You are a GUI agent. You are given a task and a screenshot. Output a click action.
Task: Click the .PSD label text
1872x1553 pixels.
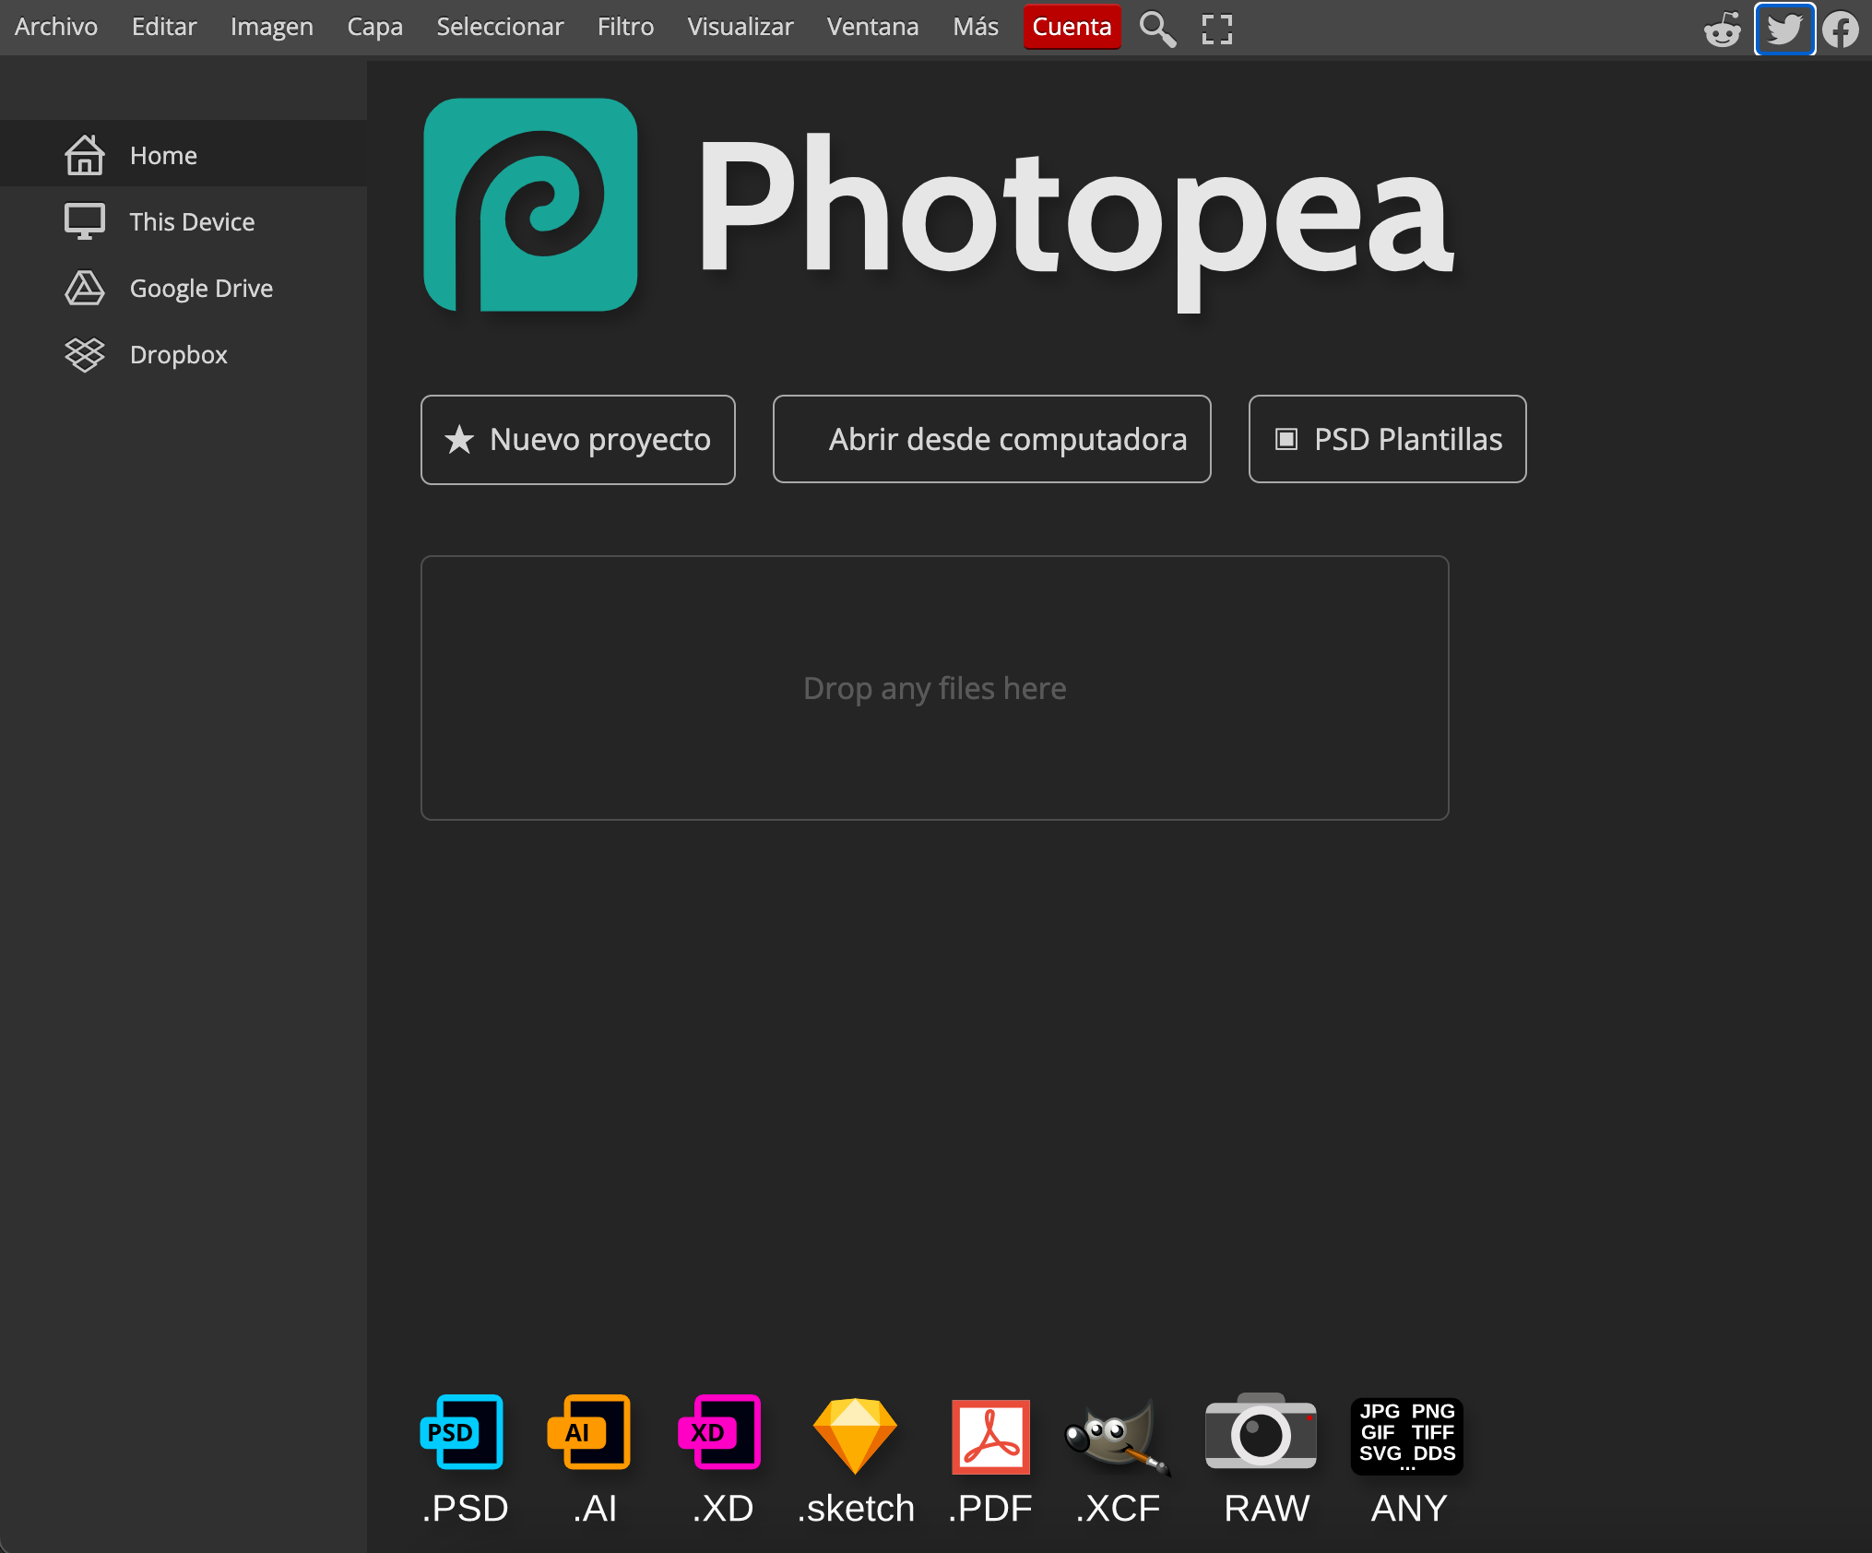[x=466, y=1509]
